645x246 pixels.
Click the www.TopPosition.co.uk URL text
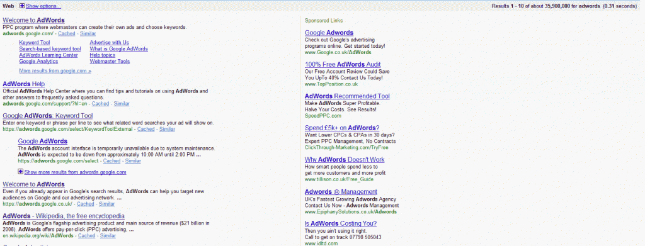(331, 84)
